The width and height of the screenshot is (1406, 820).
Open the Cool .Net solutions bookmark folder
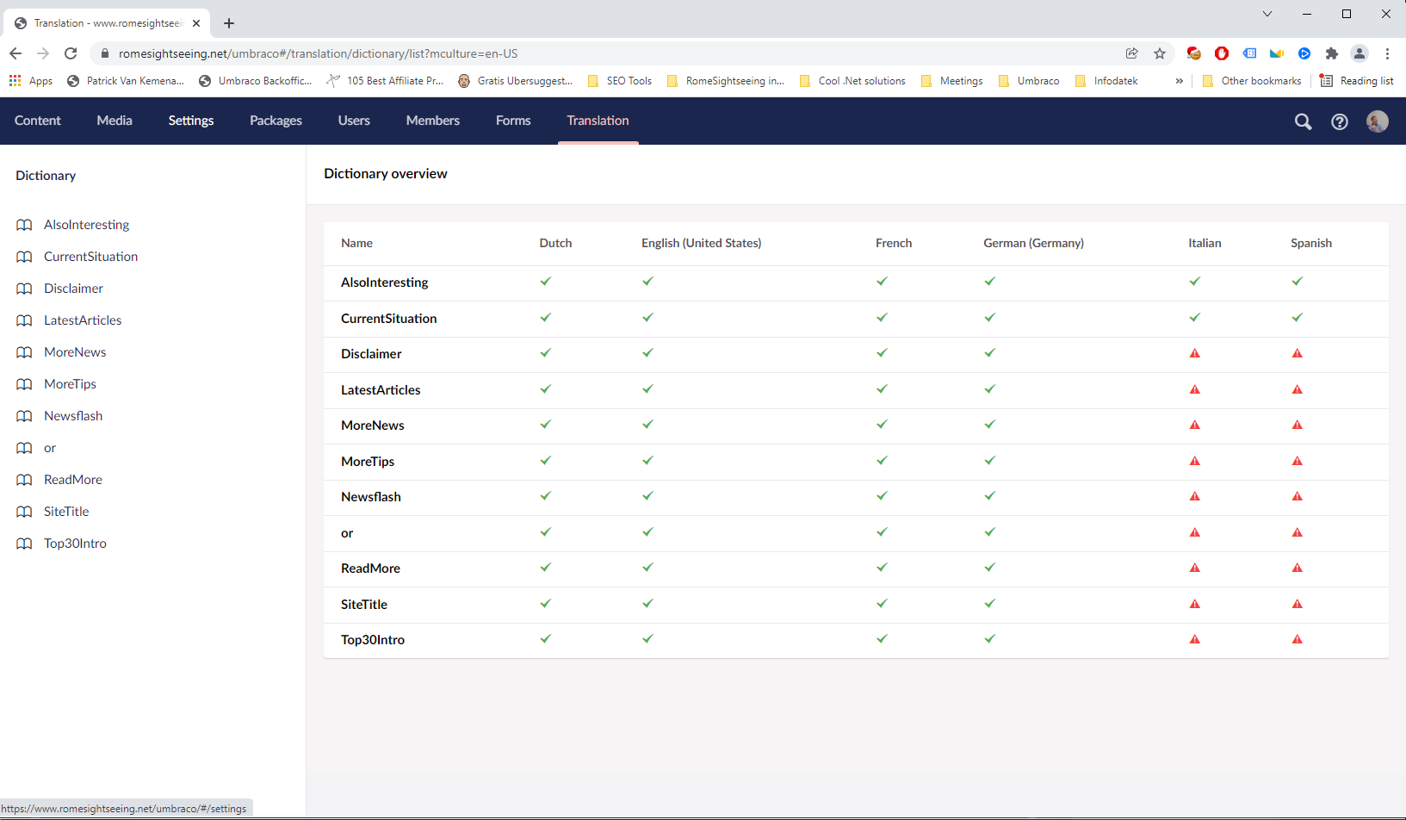[x=852, y=81]
